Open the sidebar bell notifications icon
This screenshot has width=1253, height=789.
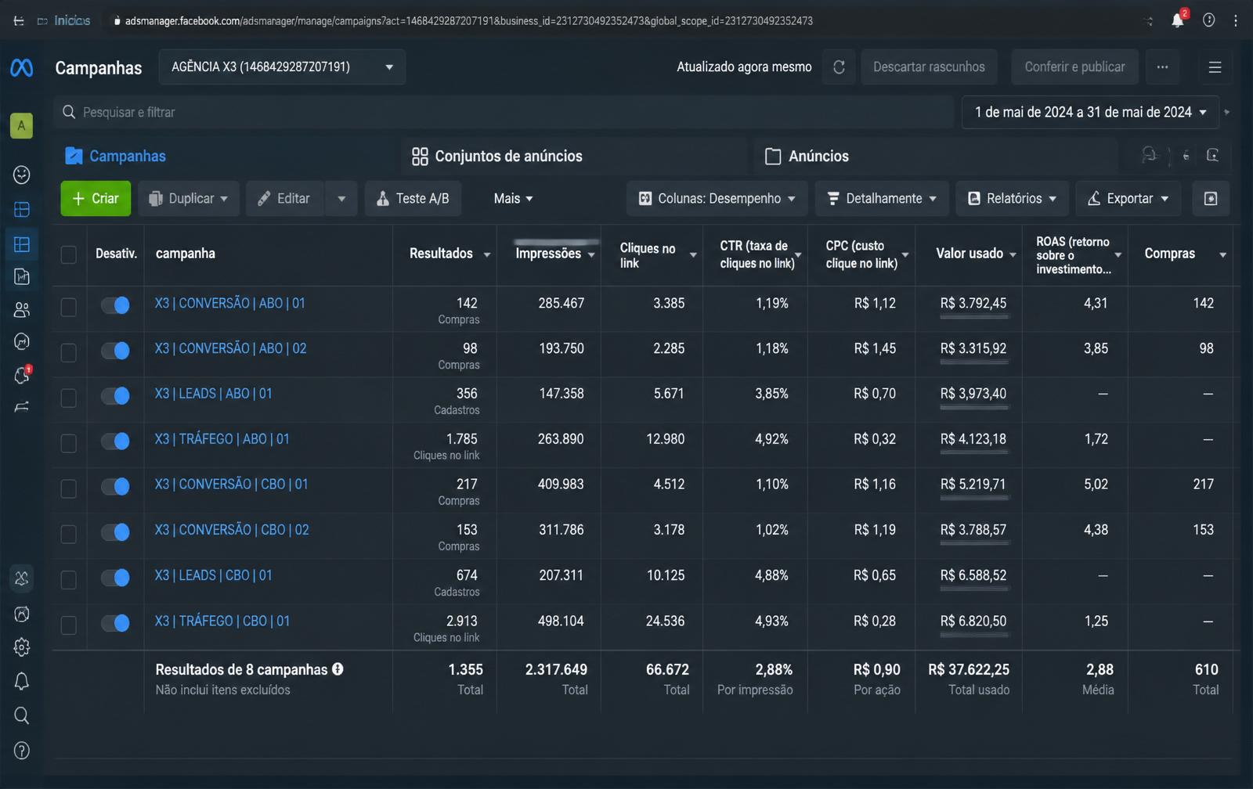pos(22,682)
